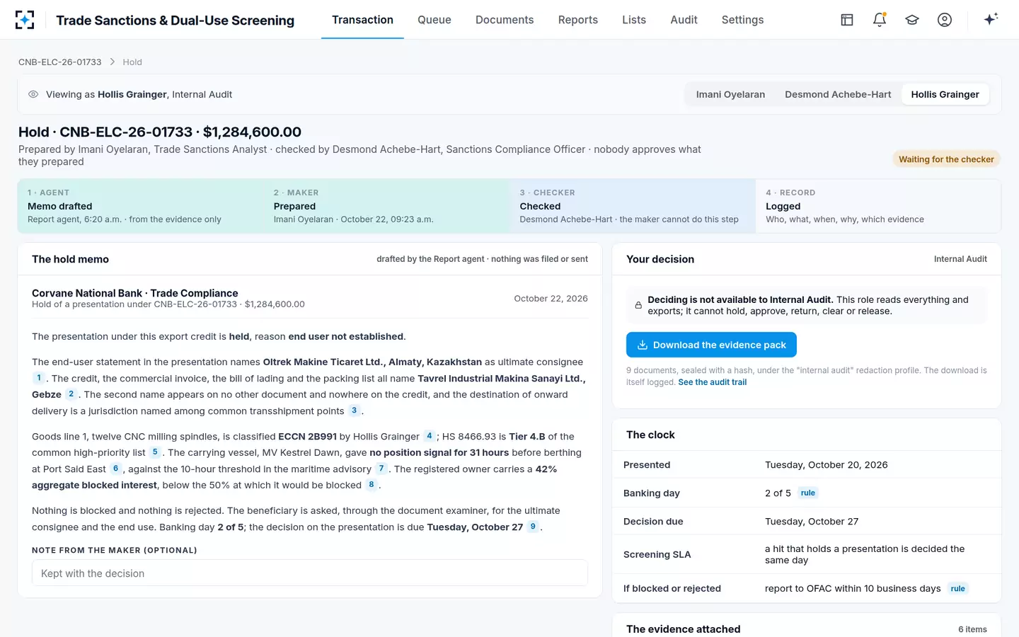Switch view to Imani Oyelaran
This screenshot has height=637, width=1019.
[730, 94]
